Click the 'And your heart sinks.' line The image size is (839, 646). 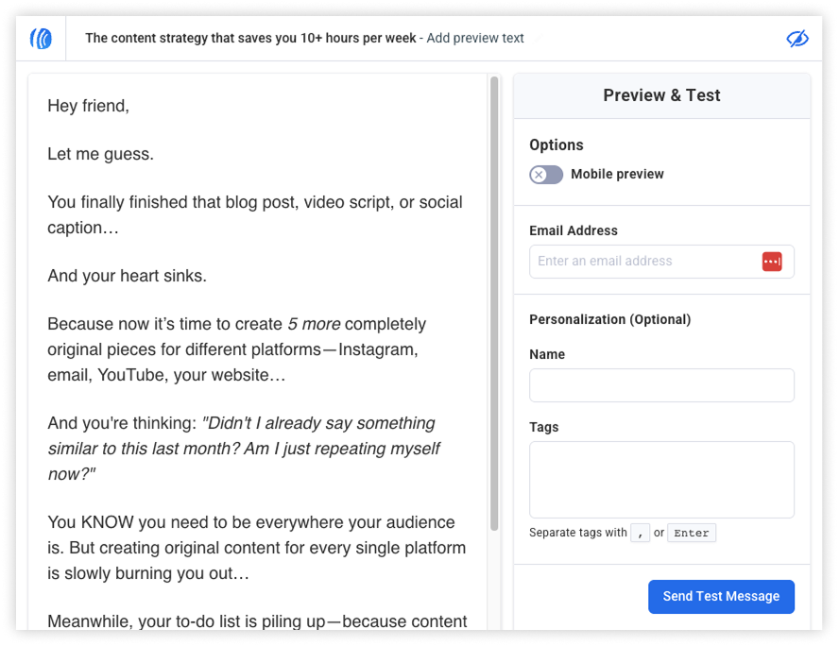127,276
